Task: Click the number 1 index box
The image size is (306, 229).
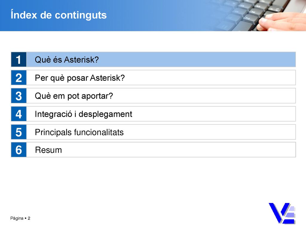Action: click(x=19, y=60)
